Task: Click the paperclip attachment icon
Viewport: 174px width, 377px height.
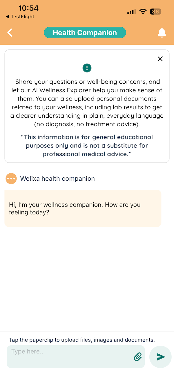Action: pyautogui.click(x=138, y=357)
